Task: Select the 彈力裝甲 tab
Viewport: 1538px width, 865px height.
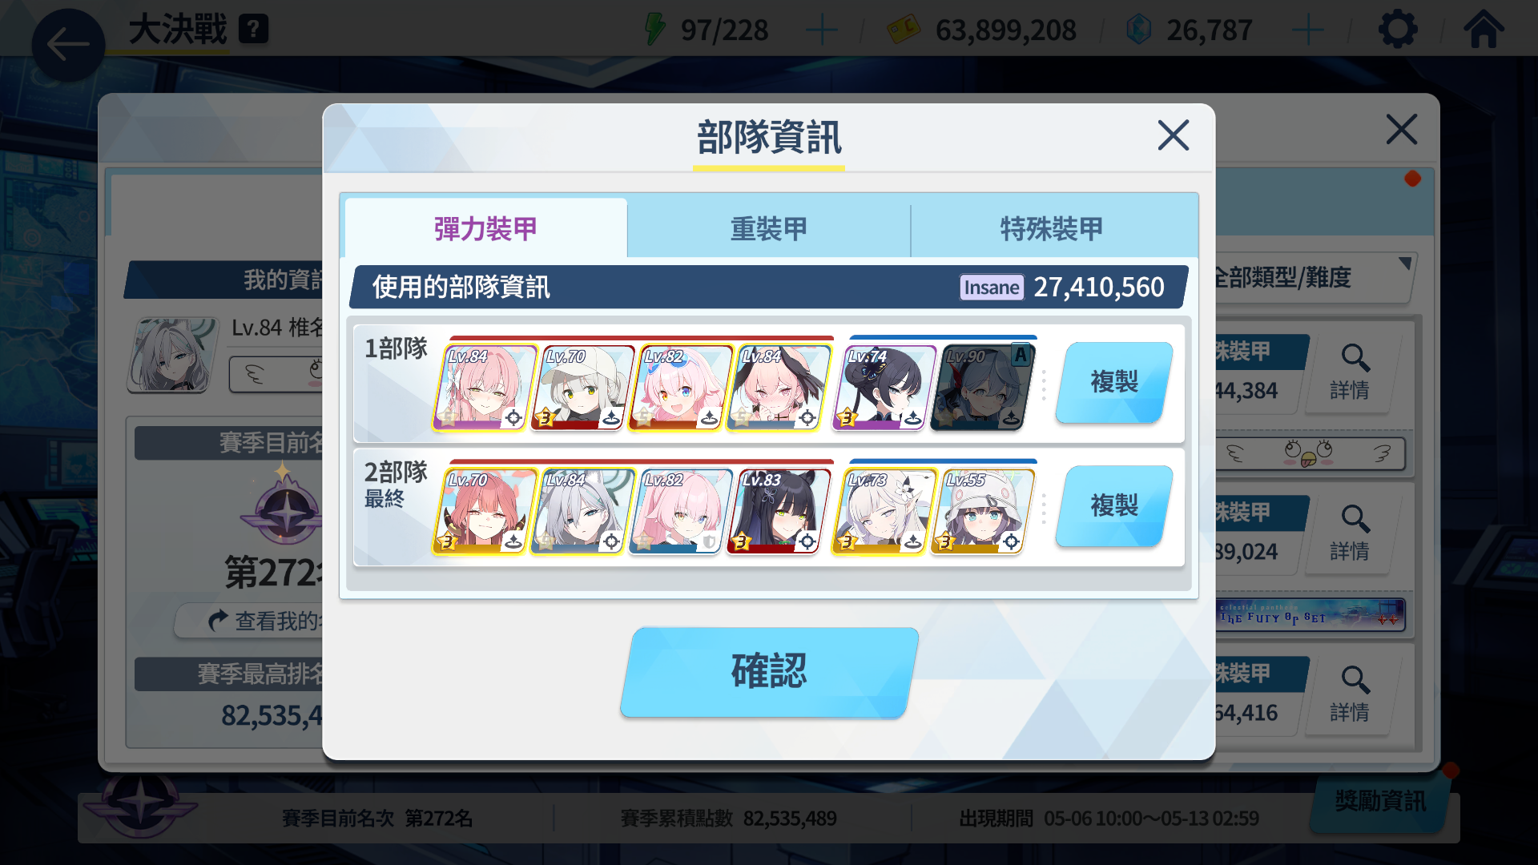Action: click(x=485, y=229)
